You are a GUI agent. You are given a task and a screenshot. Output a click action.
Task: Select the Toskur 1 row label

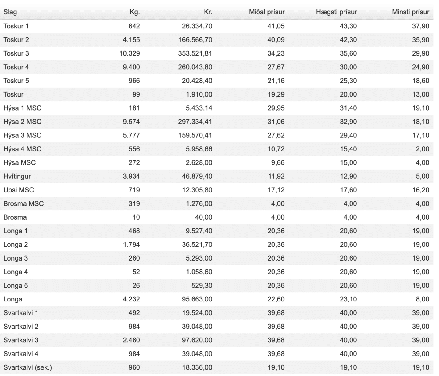pos(16,26)
